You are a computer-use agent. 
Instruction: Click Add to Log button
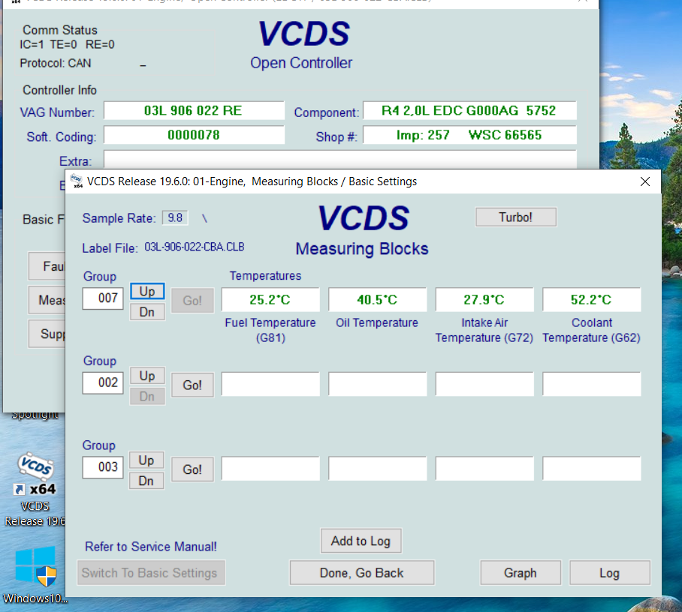(361, 541)
